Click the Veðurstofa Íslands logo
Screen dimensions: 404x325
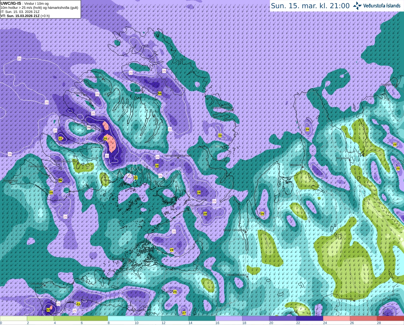pos(377,5)
